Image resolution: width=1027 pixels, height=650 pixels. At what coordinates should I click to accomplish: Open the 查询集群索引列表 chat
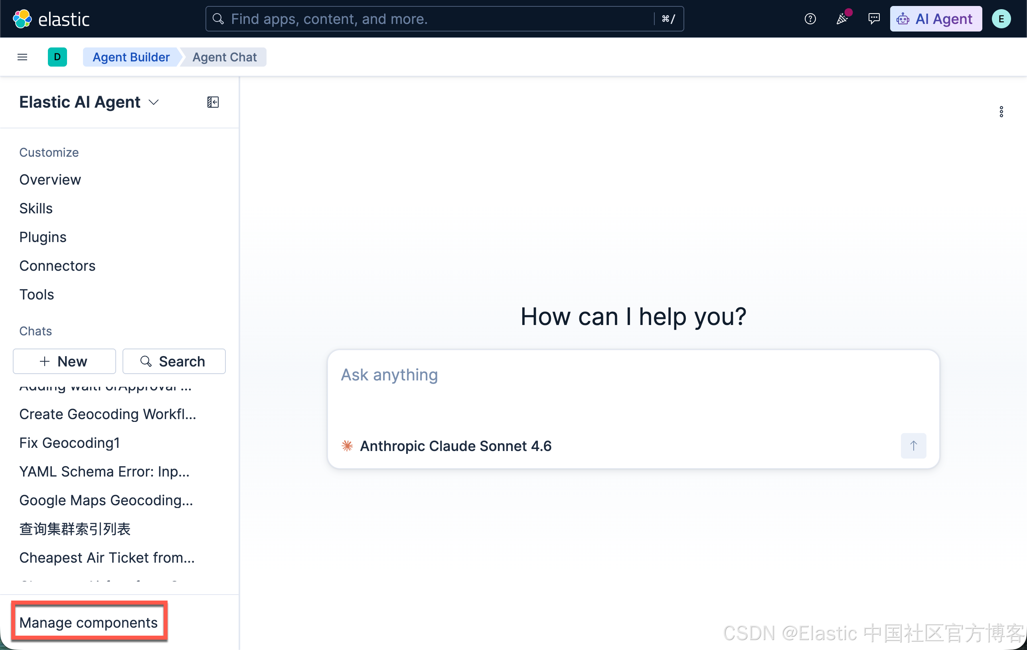(x=75, y=529)
